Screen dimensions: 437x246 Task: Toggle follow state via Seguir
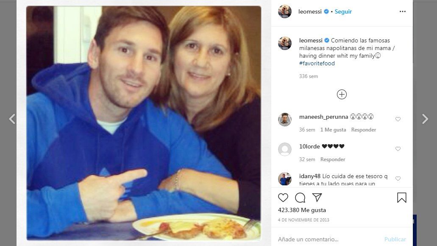pyautogui.click(x=342, y=11)
